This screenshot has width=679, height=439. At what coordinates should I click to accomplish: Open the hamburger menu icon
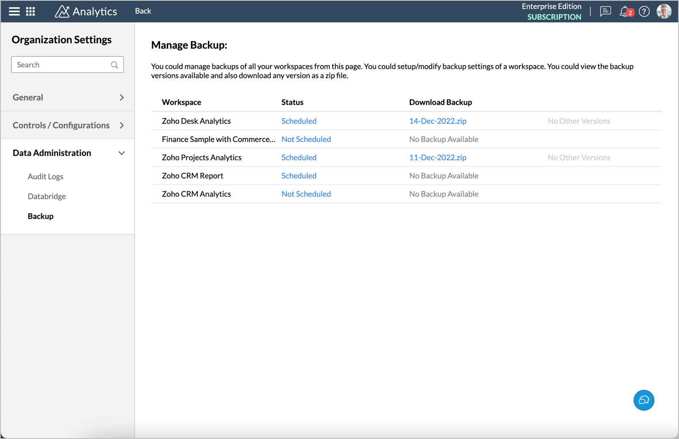[x=14, y=11]
